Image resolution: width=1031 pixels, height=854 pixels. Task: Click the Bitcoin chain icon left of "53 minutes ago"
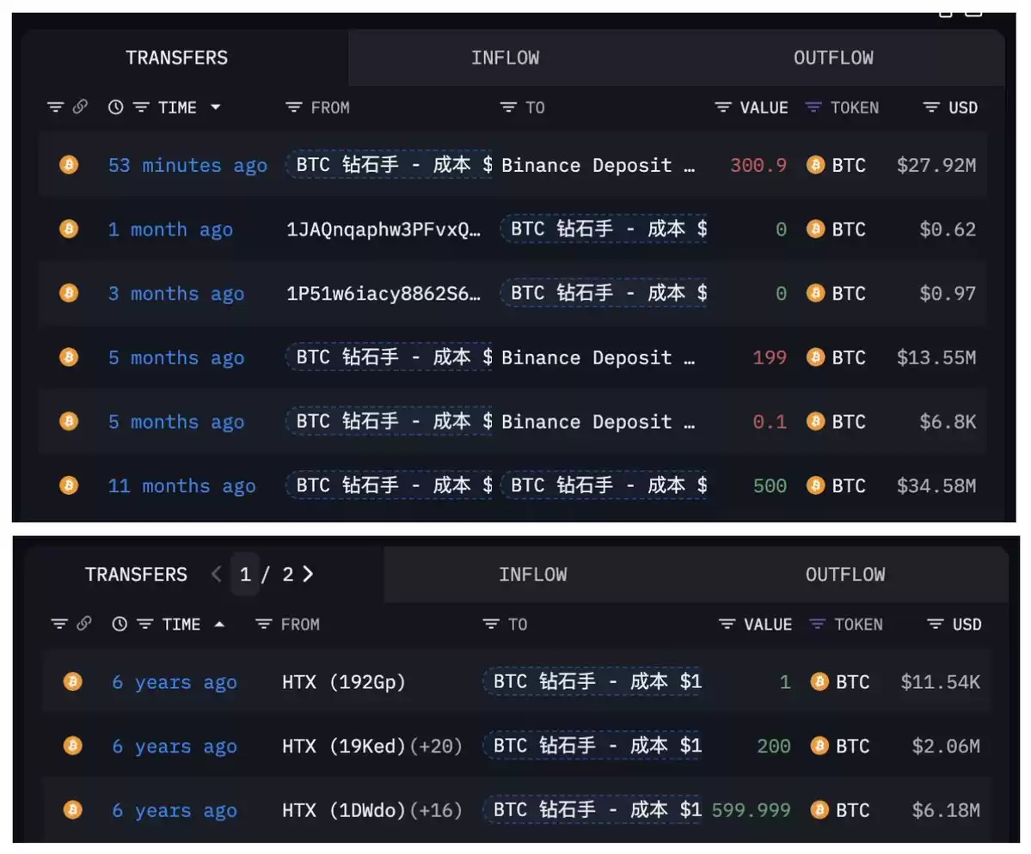pyautogui.click(x=69, y=164)
